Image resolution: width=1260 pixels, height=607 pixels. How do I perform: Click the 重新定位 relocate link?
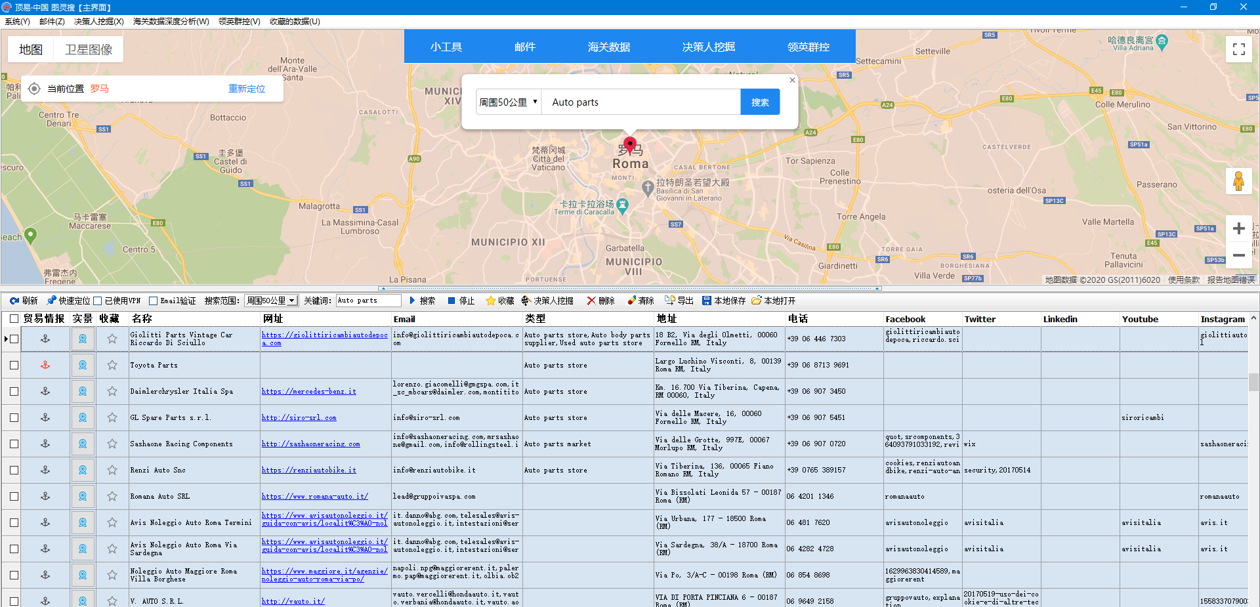pos(247,89)
